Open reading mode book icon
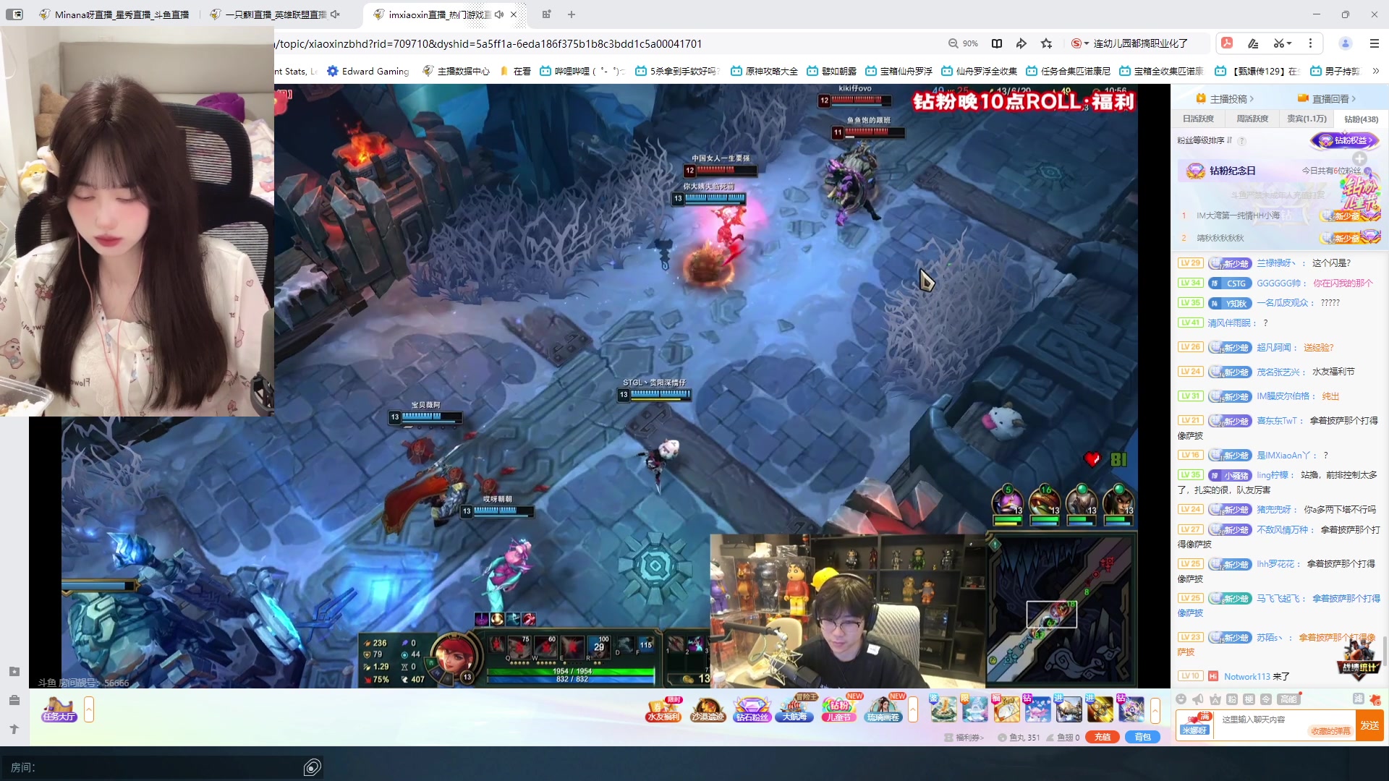 [x=996, y=43]
